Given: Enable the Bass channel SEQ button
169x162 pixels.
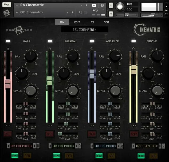Looking at the screenshot, I should tap(27, 156).
